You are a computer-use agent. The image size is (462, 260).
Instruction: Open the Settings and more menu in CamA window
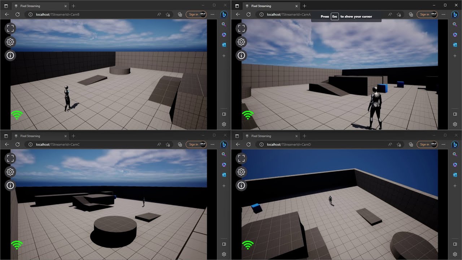click(443, 14)
